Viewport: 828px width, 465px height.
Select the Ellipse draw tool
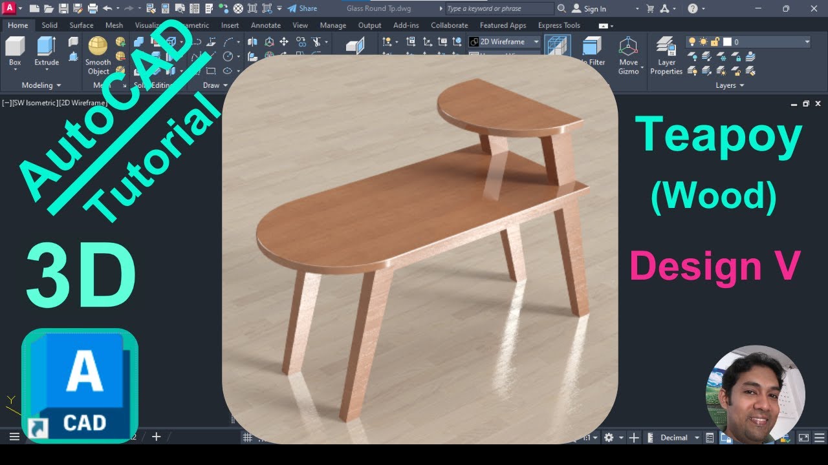point(228,70)
